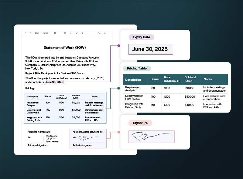Open the text color swatch
Screen dimensions: 243x179
point(54,33)
